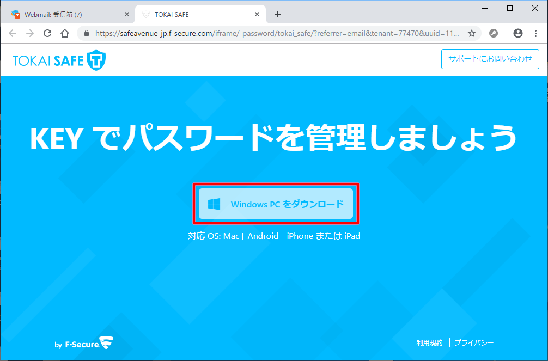Screen dimensions: 548x361
Task: Maximize the Chrome window
Action: (x=510, y=8)
